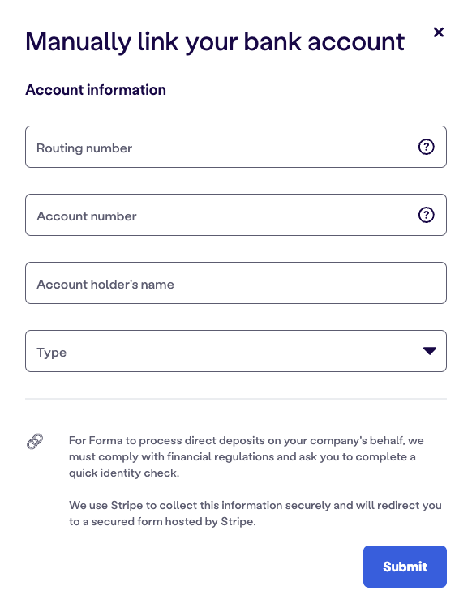Open the Type account selector field
Image resolution: width=472 pixels, height=612 pixels.
pos(236,351)
